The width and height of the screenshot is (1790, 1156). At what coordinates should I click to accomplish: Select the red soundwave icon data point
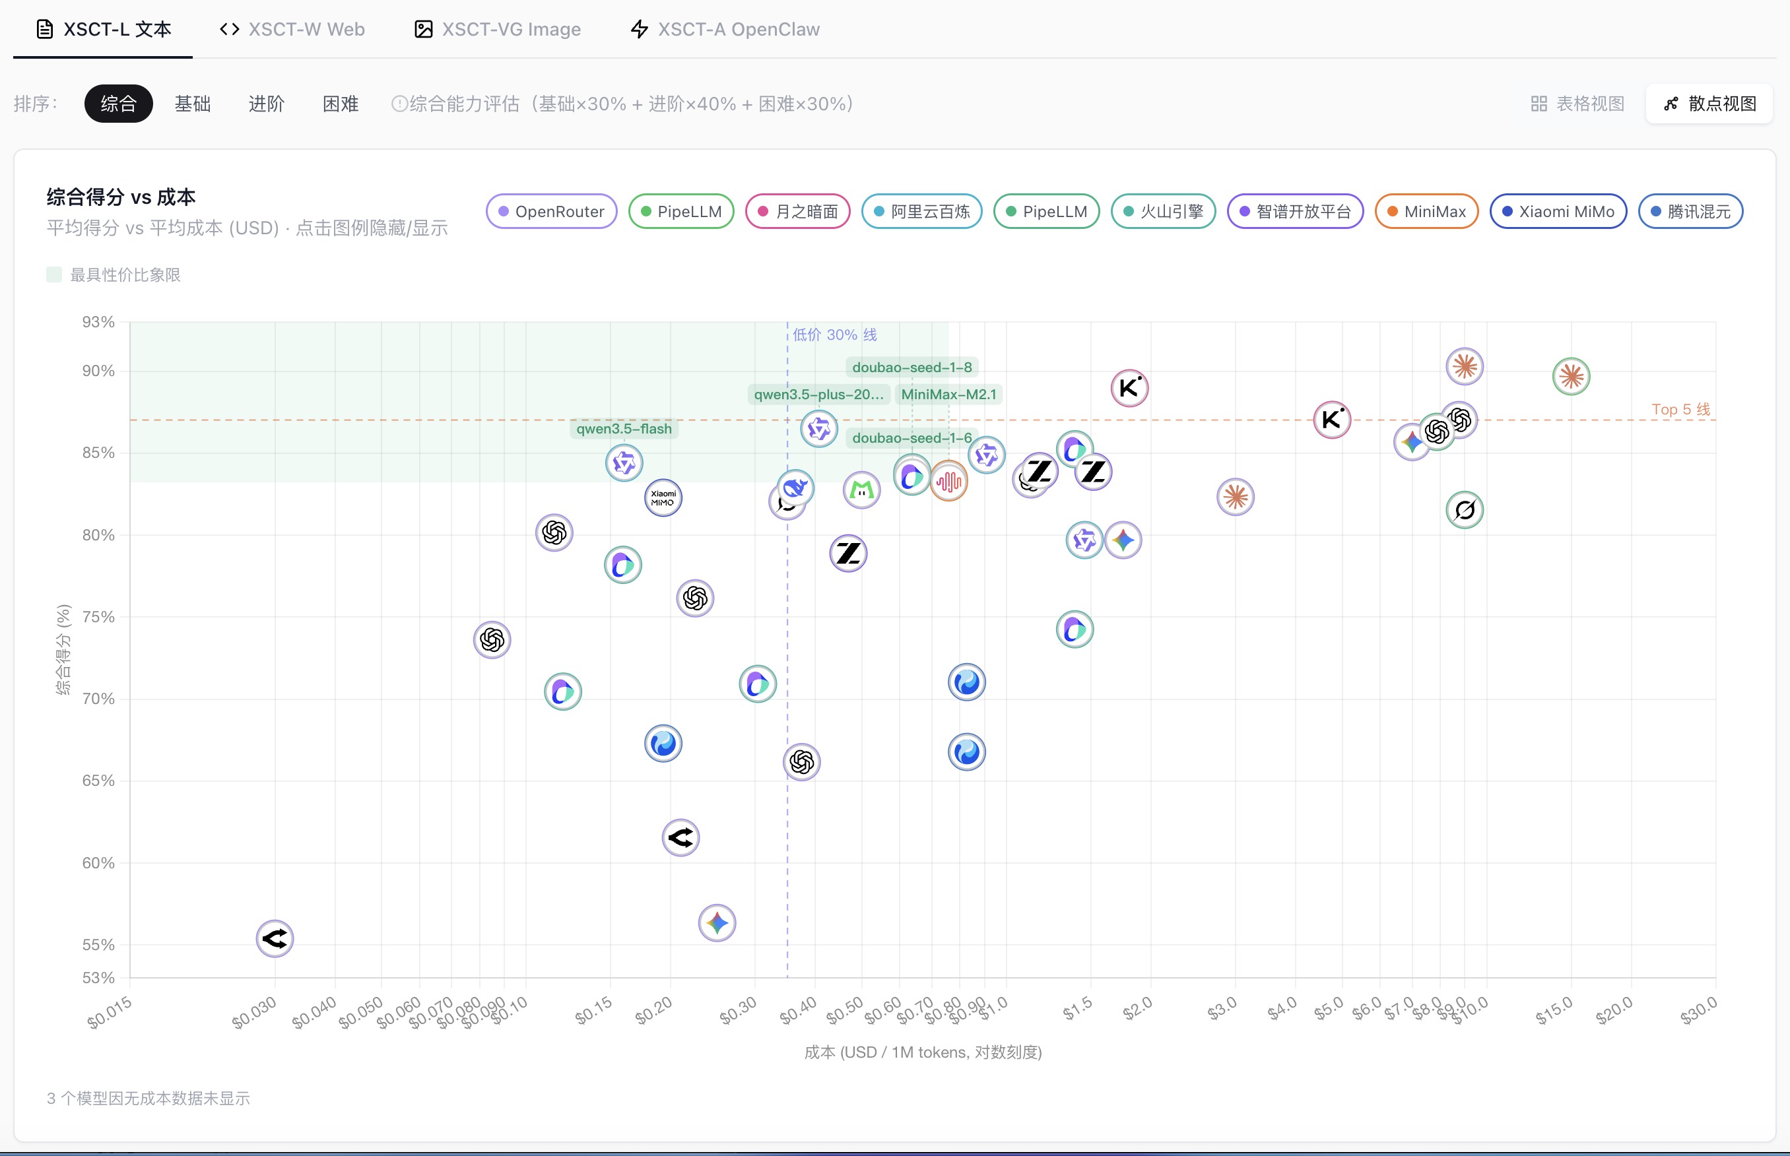[949, 481]
